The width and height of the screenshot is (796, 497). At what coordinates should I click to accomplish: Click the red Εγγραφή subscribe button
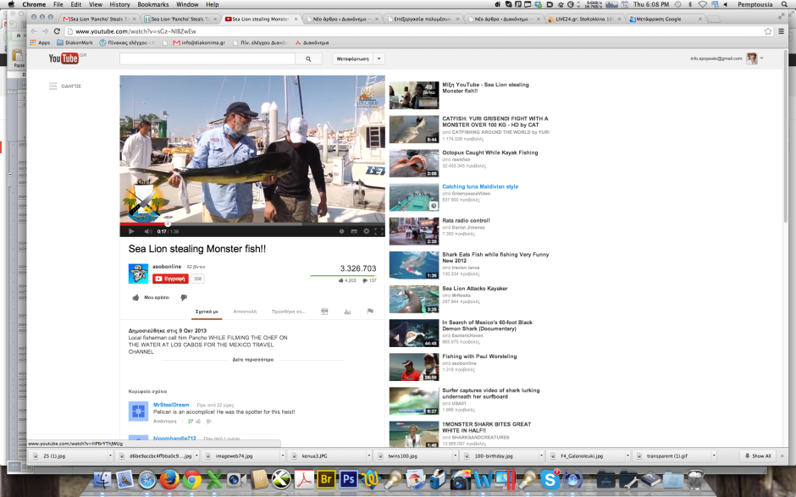point(170,279)
